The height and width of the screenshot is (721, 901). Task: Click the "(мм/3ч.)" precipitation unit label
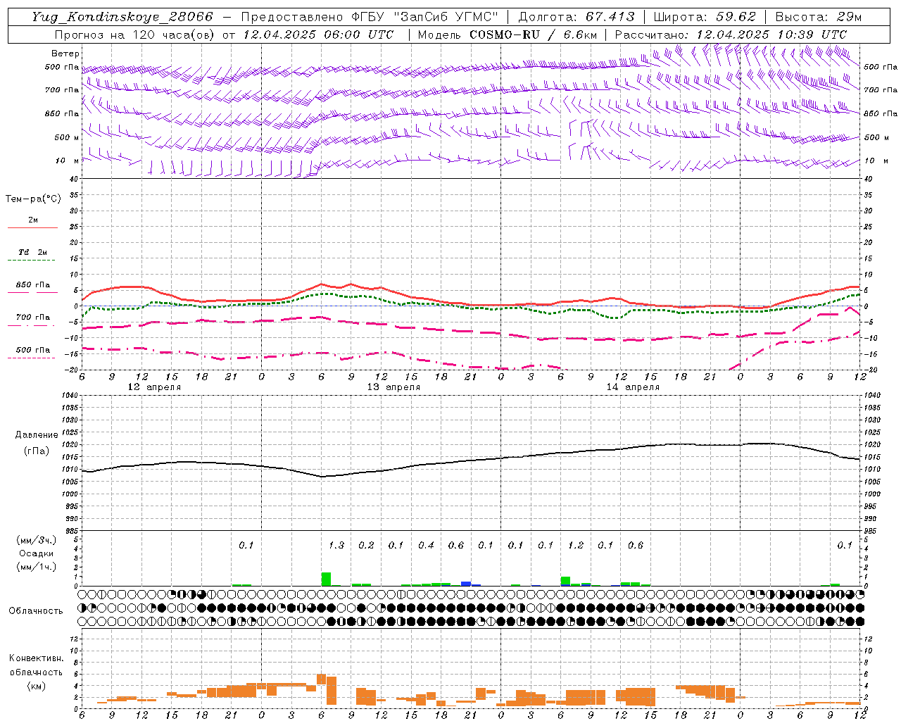click(x=37, y=541)
